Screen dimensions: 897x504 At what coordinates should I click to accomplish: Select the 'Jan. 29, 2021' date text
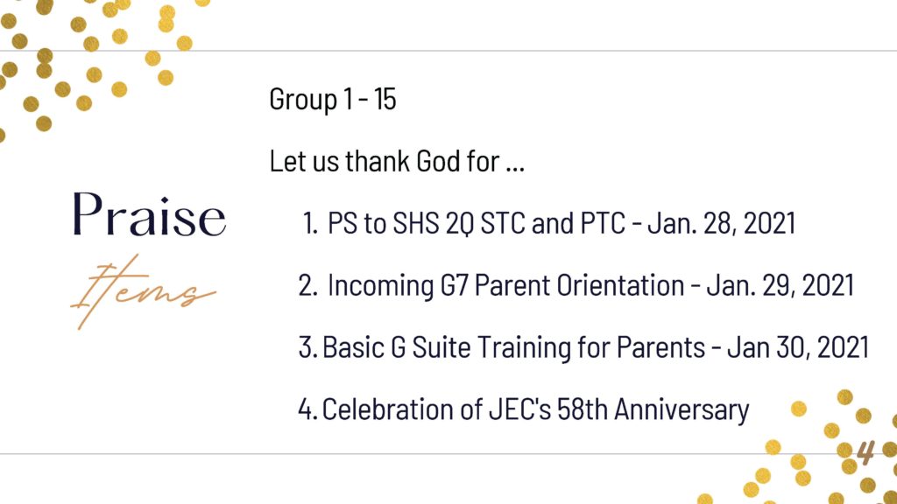pos(780,285)
